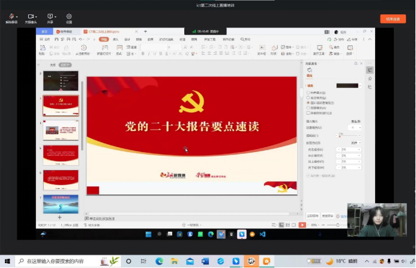This screenshot has width=416, height=268.
Task: Open the Share dropdown arrow in meeting bar
Action: (x=55, y=17)
